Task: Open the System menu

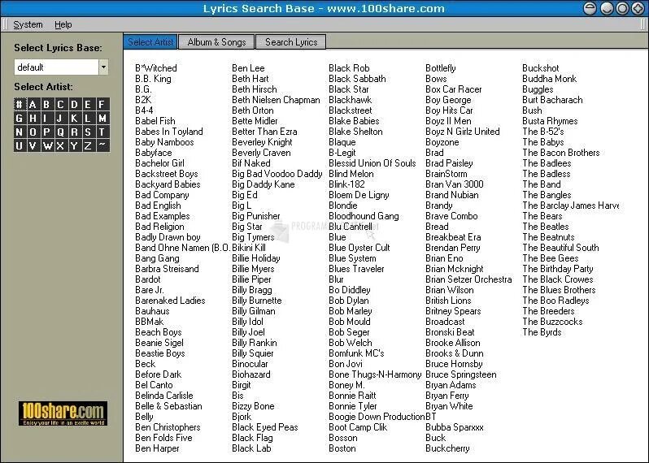Action: [x=28, y=25]
